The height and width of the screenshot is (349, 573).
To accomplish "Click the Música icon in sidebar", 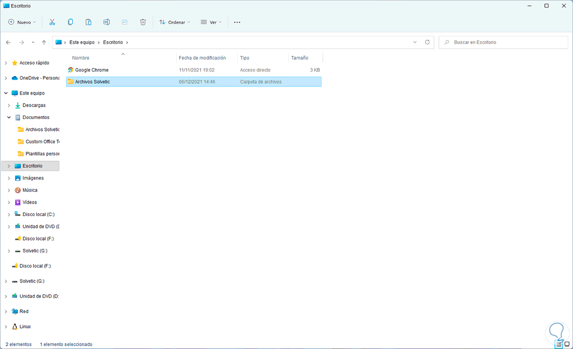I will [18, 190].
